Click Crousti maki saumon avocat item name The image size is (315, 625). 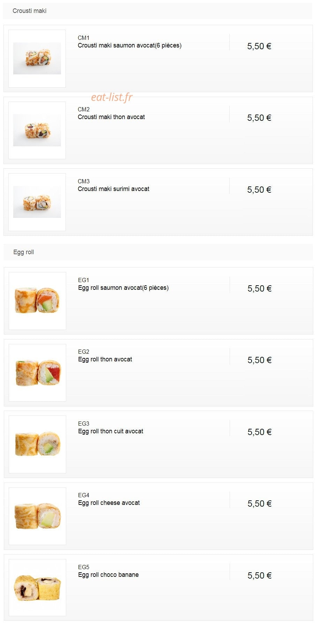[130, 45]
